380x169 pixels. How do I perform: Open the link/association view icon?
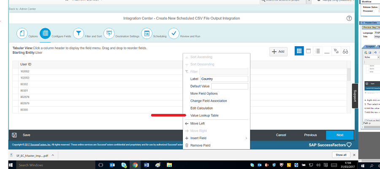pyautogui.click(x=336, y=51)
